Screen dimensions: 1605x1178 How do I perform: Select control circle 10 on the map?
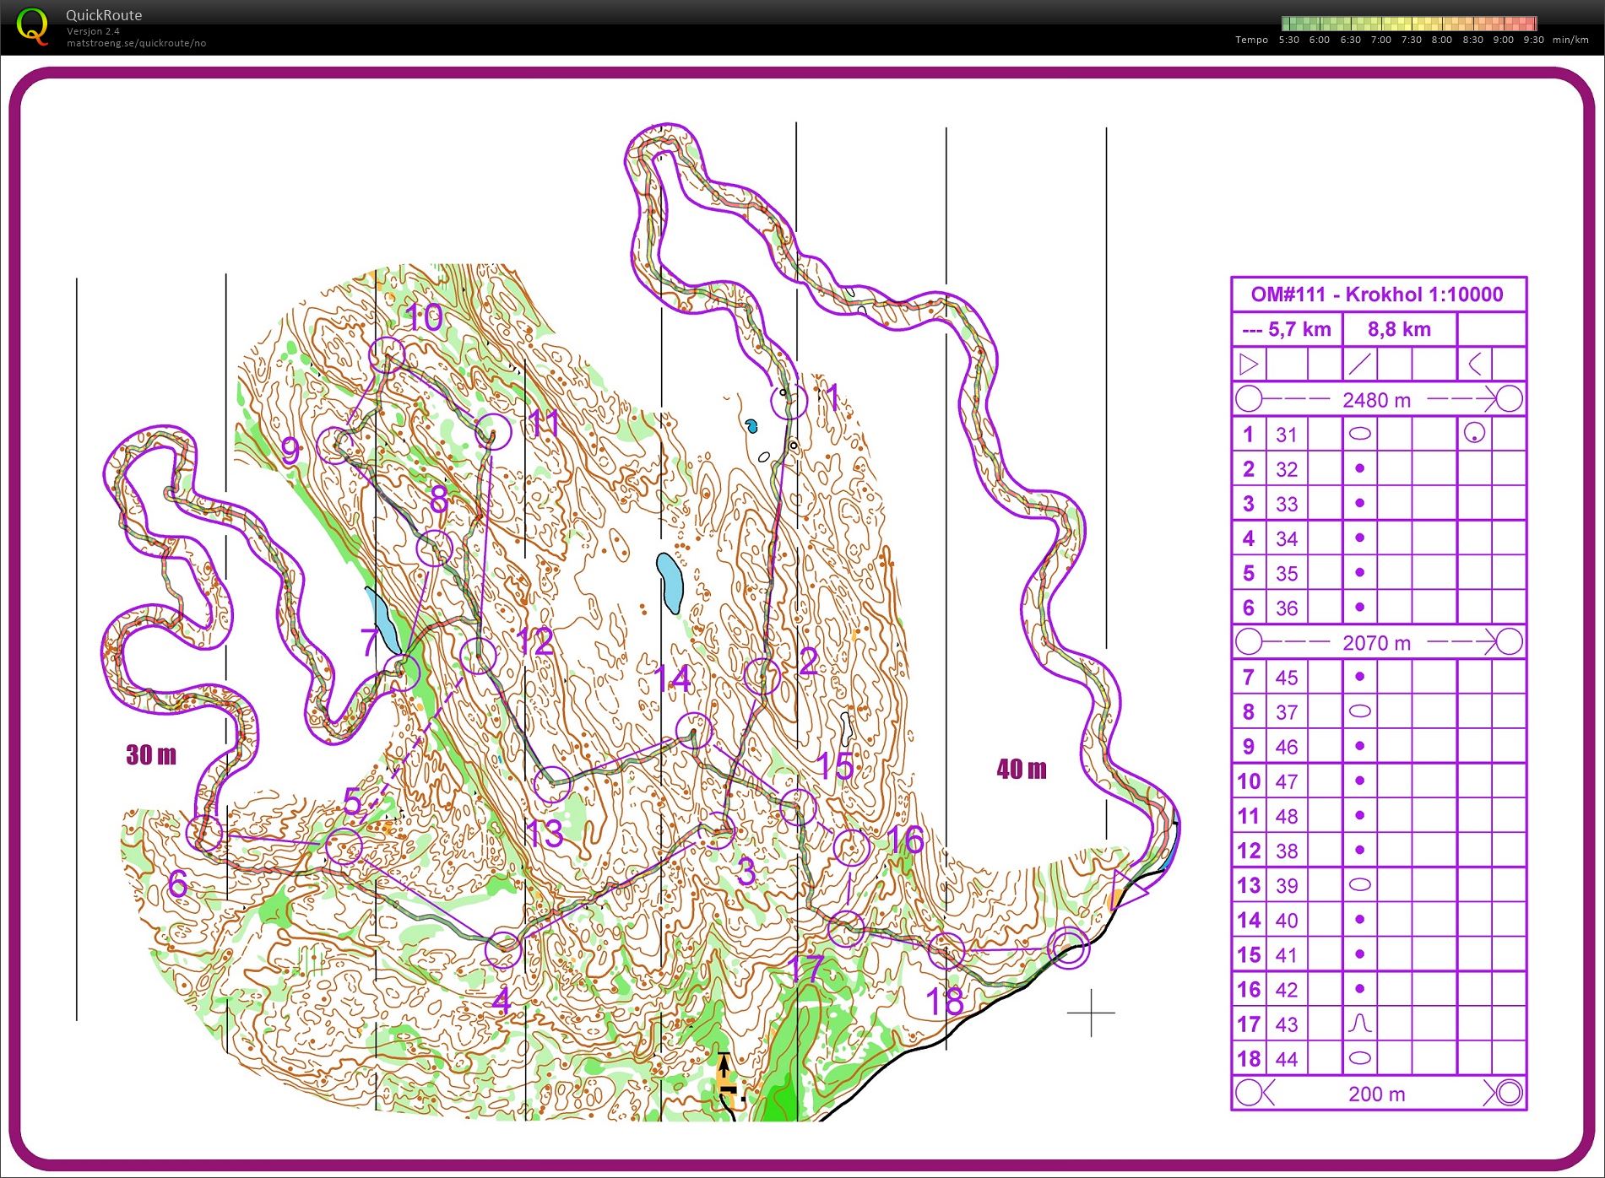click(x=388, y=355)
